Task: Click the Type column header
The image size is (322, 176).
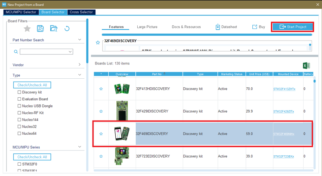Action: [200, 74]
